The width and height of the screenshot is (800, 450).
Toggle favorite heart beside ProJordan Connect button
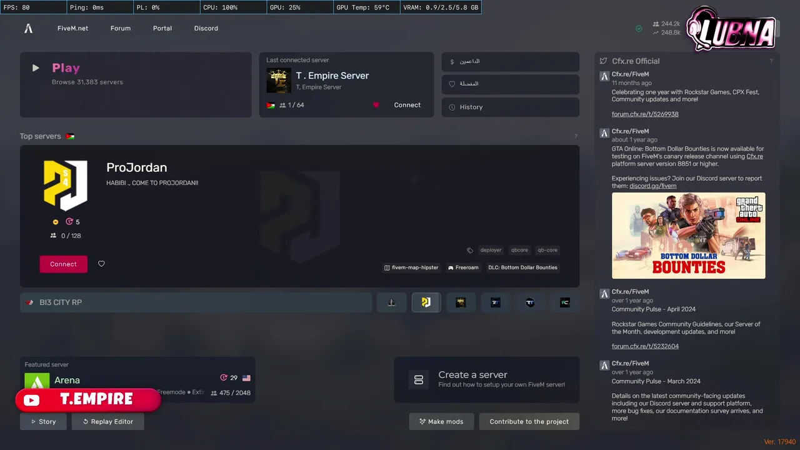pyautogui.click(x=101, y=264)
